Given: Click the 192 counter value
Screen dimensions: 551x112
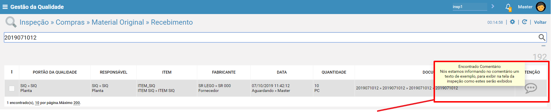Looking at the screenshot, I should [x=540, y=57].
